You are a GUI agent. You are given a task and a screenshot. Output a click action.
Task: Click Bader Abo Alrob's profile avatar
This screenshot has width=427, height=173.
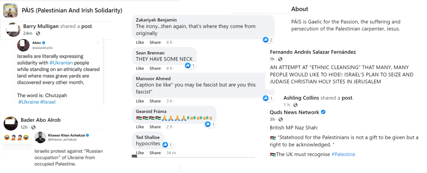click(10, 123)
